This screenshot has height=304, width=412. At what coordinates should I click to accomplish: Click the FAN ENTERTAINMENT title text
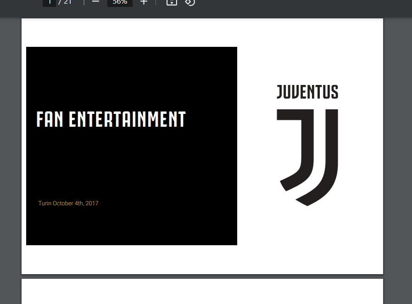tap(111, 119)
